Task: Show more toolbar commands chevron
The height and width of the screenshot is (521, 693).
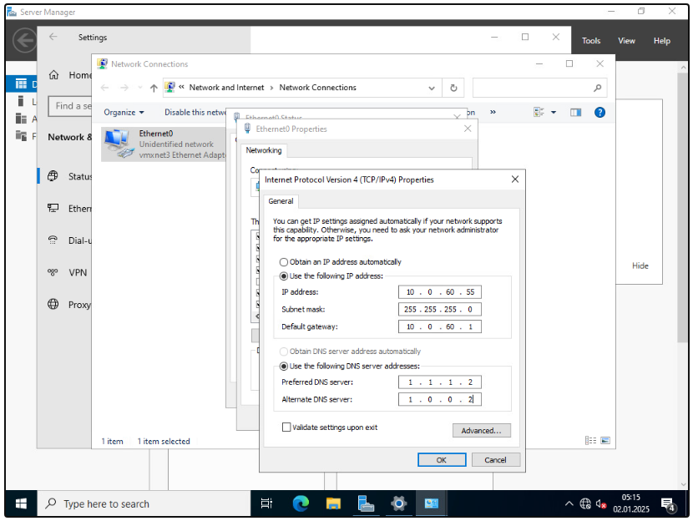Action: point(493,112)
